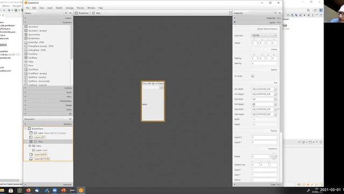Click the Layout X input field
This screenshot has width=344, height=194.
click(x=264, y=137)
